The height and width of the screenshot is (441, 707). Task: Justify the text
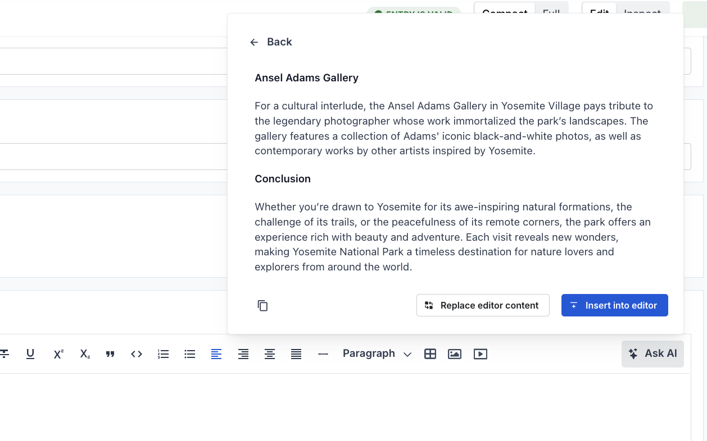(296, 353)
